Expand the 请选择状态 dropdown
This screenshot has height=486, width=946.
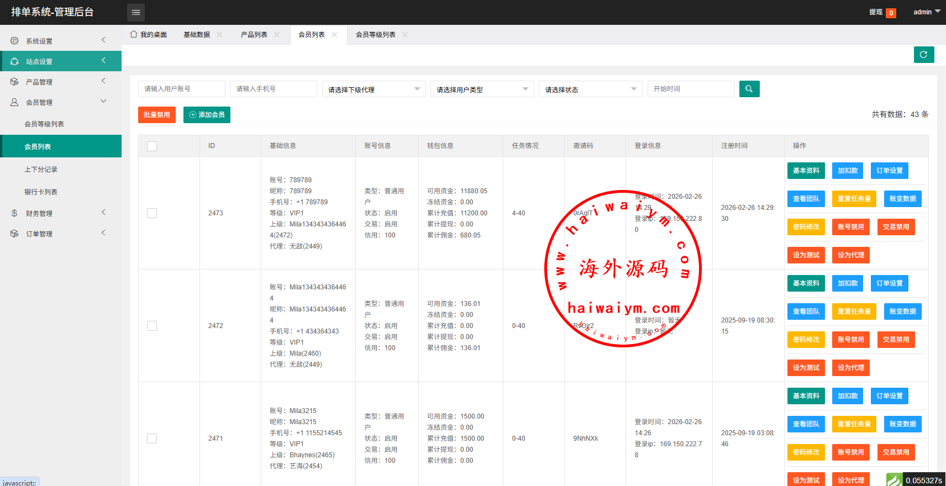(590, 89)
